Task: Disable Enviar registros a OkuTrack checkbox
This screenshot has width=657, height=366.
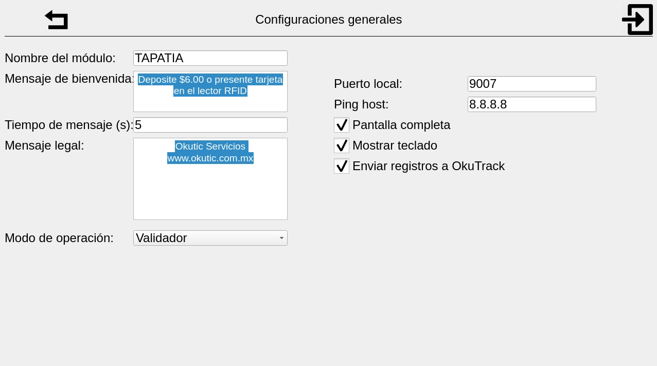Action: (x=342, y=166)
